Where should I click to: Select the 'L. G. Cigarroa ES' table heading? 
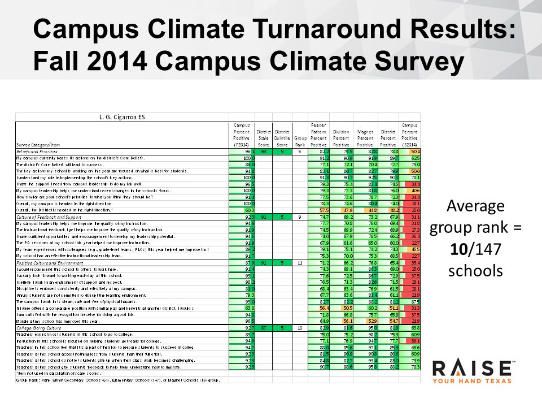point(122,117)
